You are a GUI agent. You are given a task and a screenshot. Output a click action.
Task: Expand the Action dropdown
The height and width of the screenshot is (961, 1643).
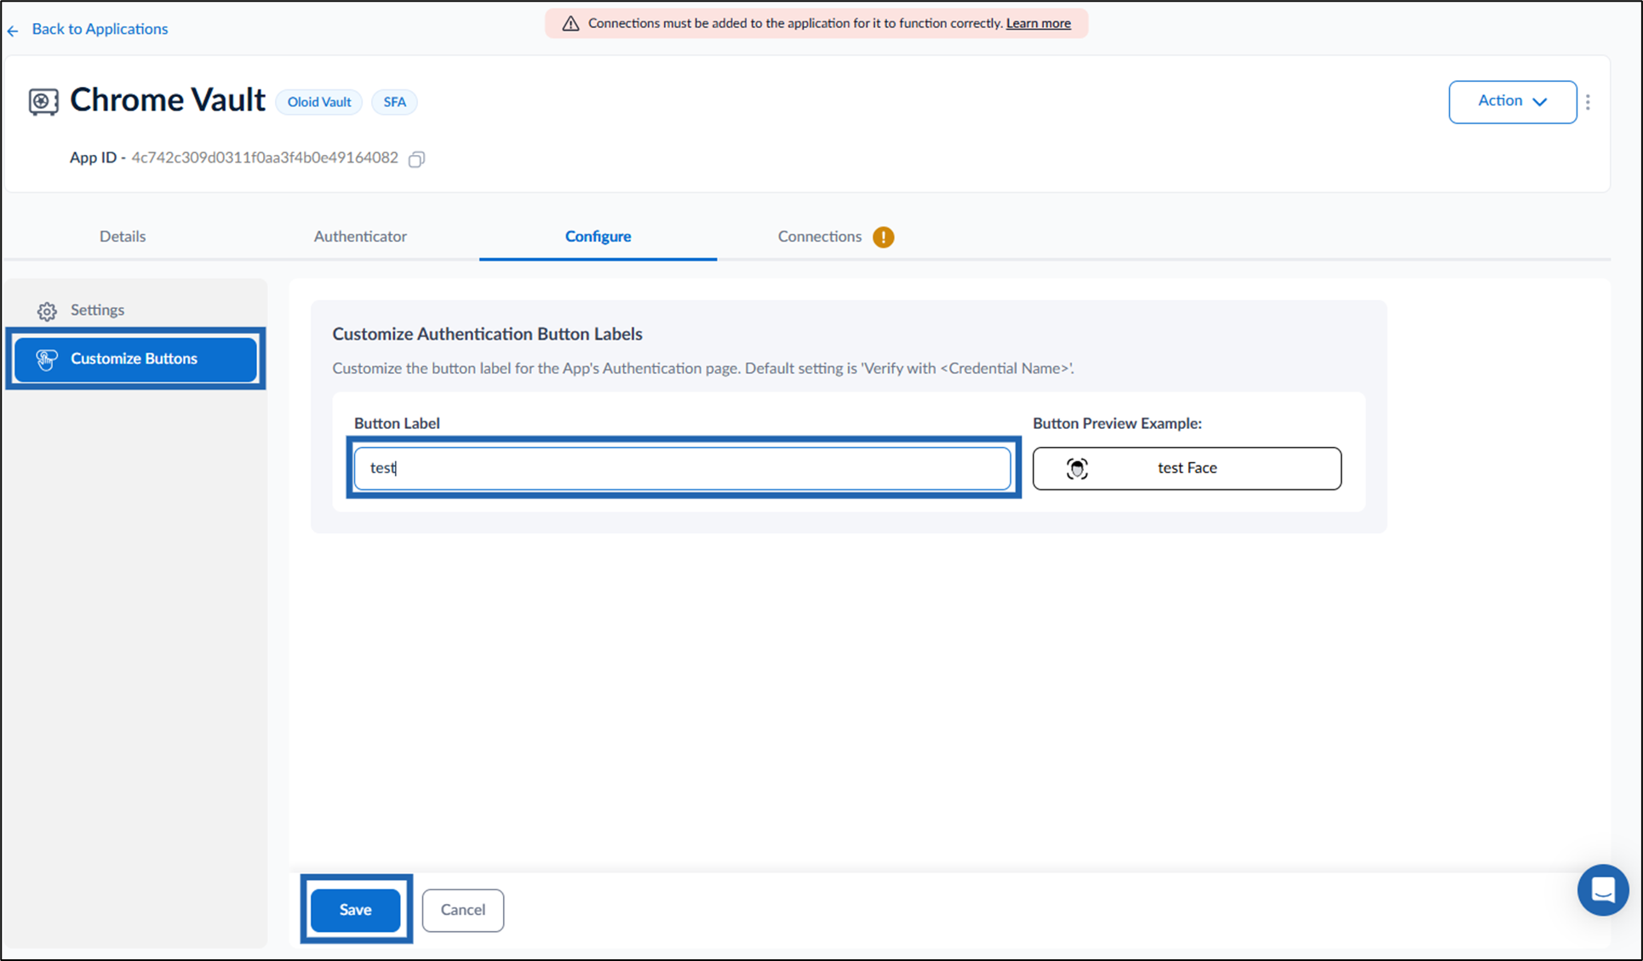click(x=1512, y=102)
